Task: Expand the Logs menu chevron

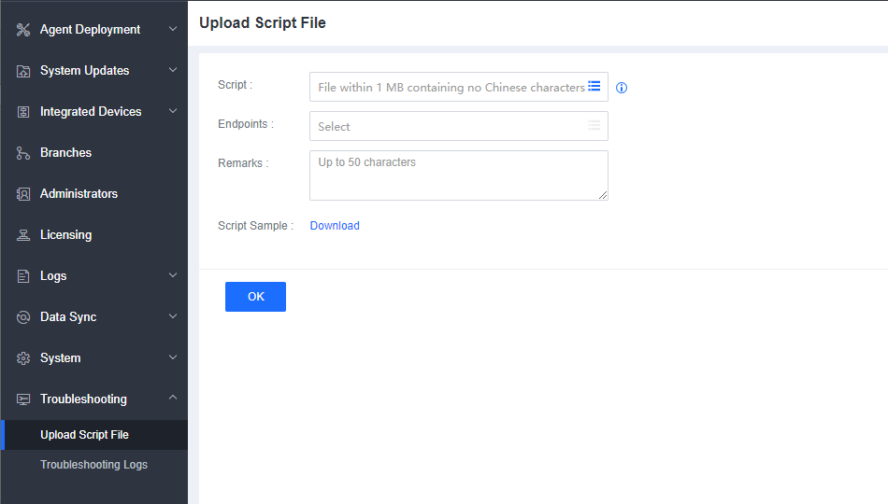Action: (173, 276)
